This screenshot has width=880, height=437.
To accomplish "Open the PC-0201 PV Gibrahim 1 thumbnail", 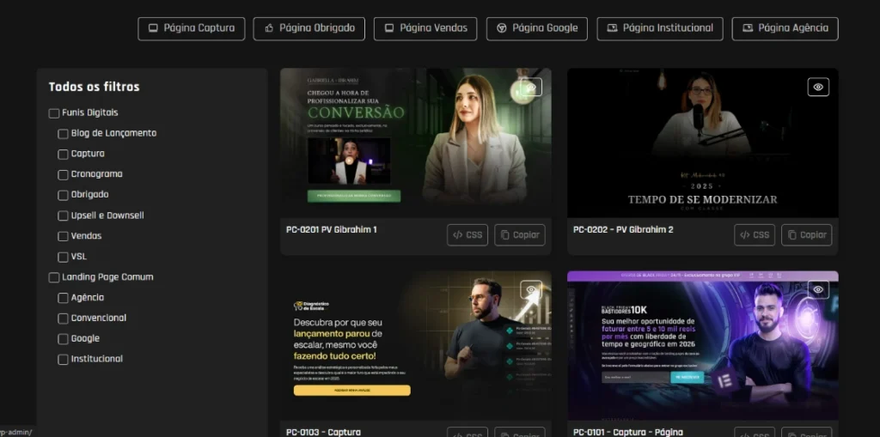I will 416,143.
